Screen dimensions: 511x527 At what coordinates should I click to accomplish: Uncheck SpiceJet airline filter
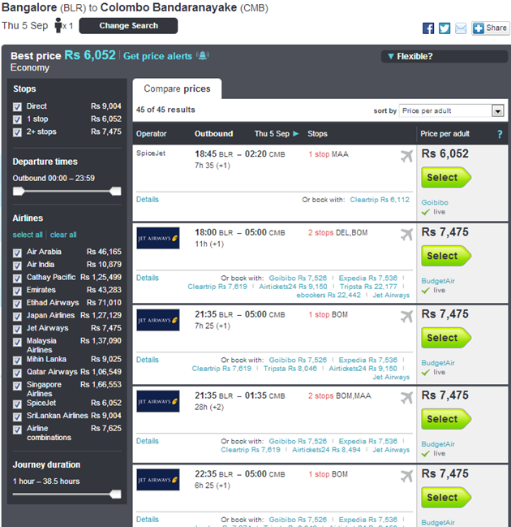point(17,404)
